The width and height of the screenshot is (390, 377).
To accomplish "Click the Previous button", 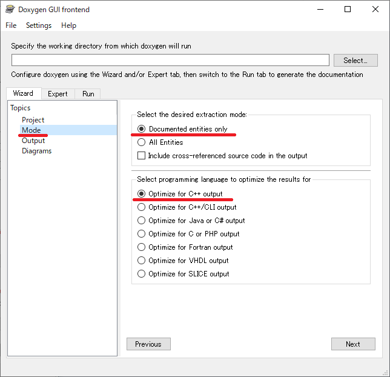I will pyautogui.click(x=148, y=344).
